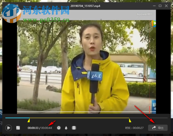Play the video with the round play button
Image resolution: width=173 pixels, height=136 pixels.
(8, 128)
